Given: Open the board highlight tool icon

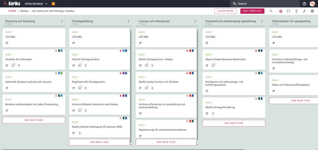Looking at the screenshot, I should tap(304, 11).
